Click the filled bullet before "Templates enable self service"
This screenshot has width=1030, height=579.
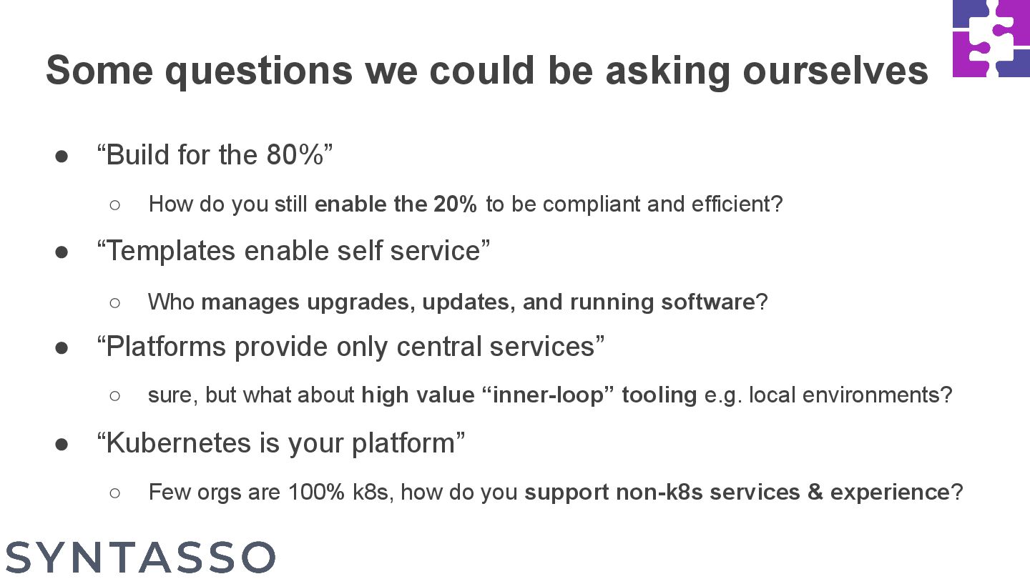point(62,252)
